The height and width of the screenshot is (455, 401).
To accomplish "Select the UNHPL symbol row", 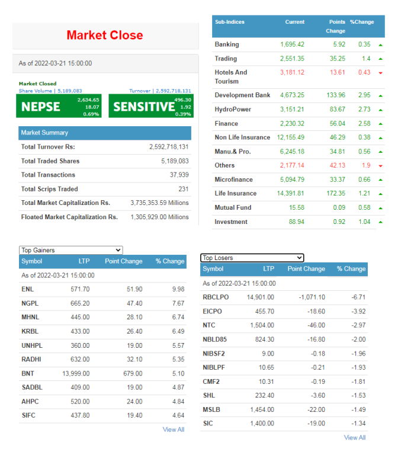I will coord(102,345).
